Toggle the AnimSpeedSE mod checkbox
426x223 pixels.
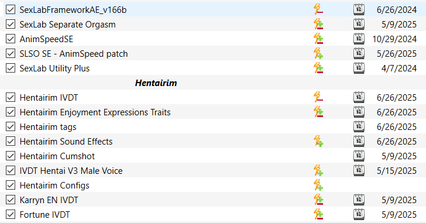[x=11, y=39]
